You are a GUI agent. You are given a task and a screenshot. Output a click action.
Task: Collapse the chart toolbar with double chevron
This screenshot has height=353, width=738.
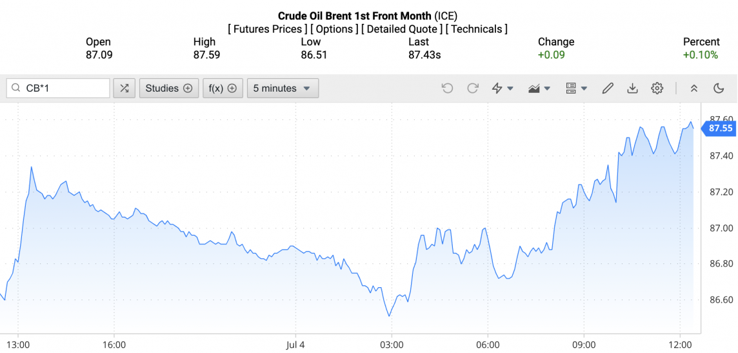(694, 88)
